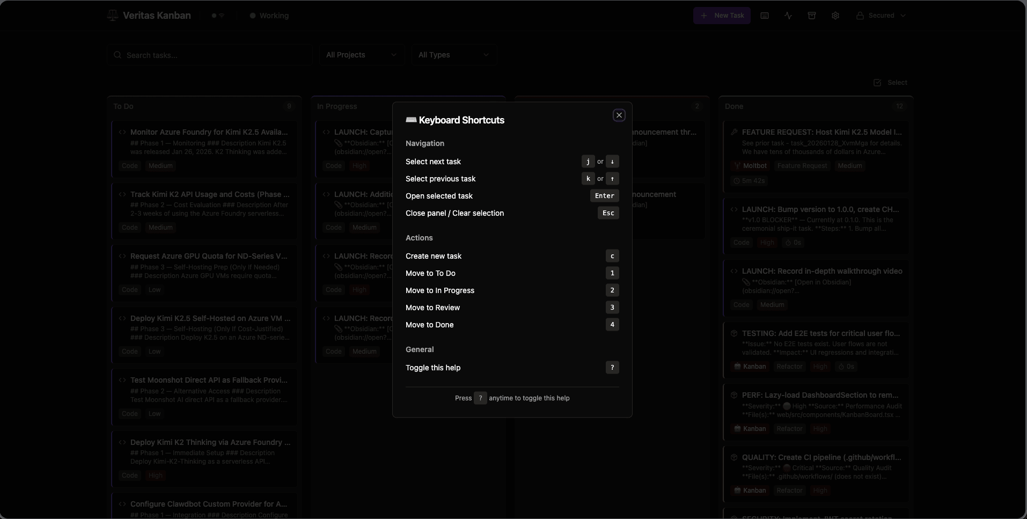
Task: Open the archive box icon
Action: coord(812,16)
